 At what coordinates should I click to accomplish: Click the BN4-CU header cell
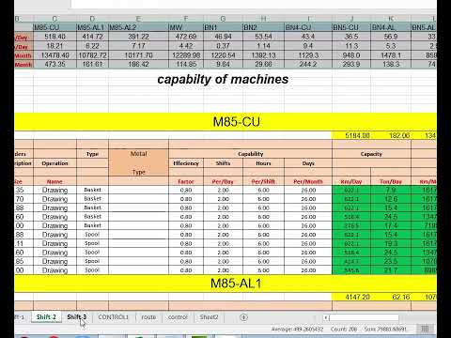point(308,27)
